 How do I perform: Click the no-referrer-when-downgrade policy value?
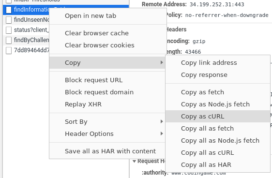(227, 15)
